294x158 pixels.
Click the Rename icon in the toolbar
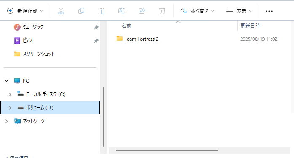click(122, 11)
